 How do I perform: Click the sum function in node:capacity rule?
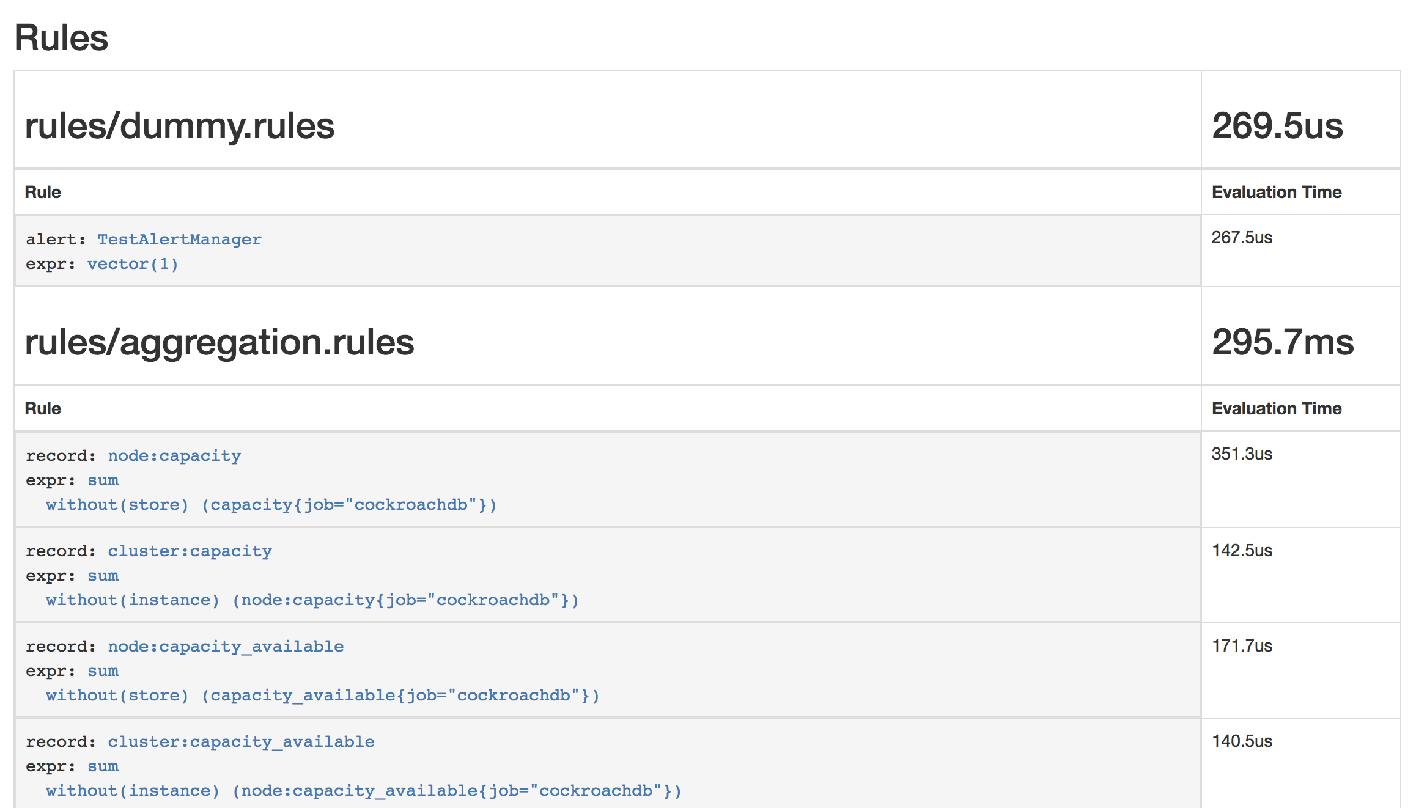click(x=102, y=480)
